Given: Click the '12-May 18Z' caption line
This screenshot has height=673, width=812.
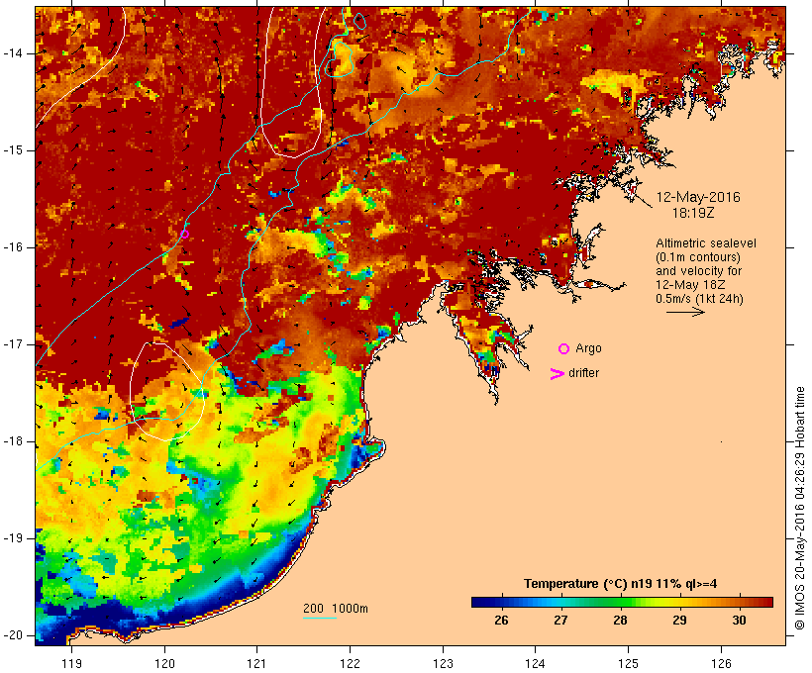Looking at the screenshot, I should 690,285.
